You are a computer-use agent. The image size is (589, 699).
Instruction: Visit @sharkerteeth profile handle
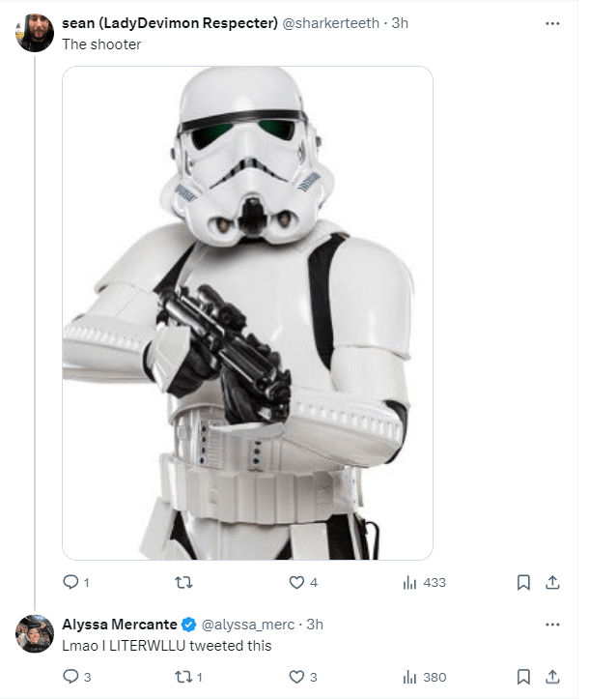[x=330, y=24]
